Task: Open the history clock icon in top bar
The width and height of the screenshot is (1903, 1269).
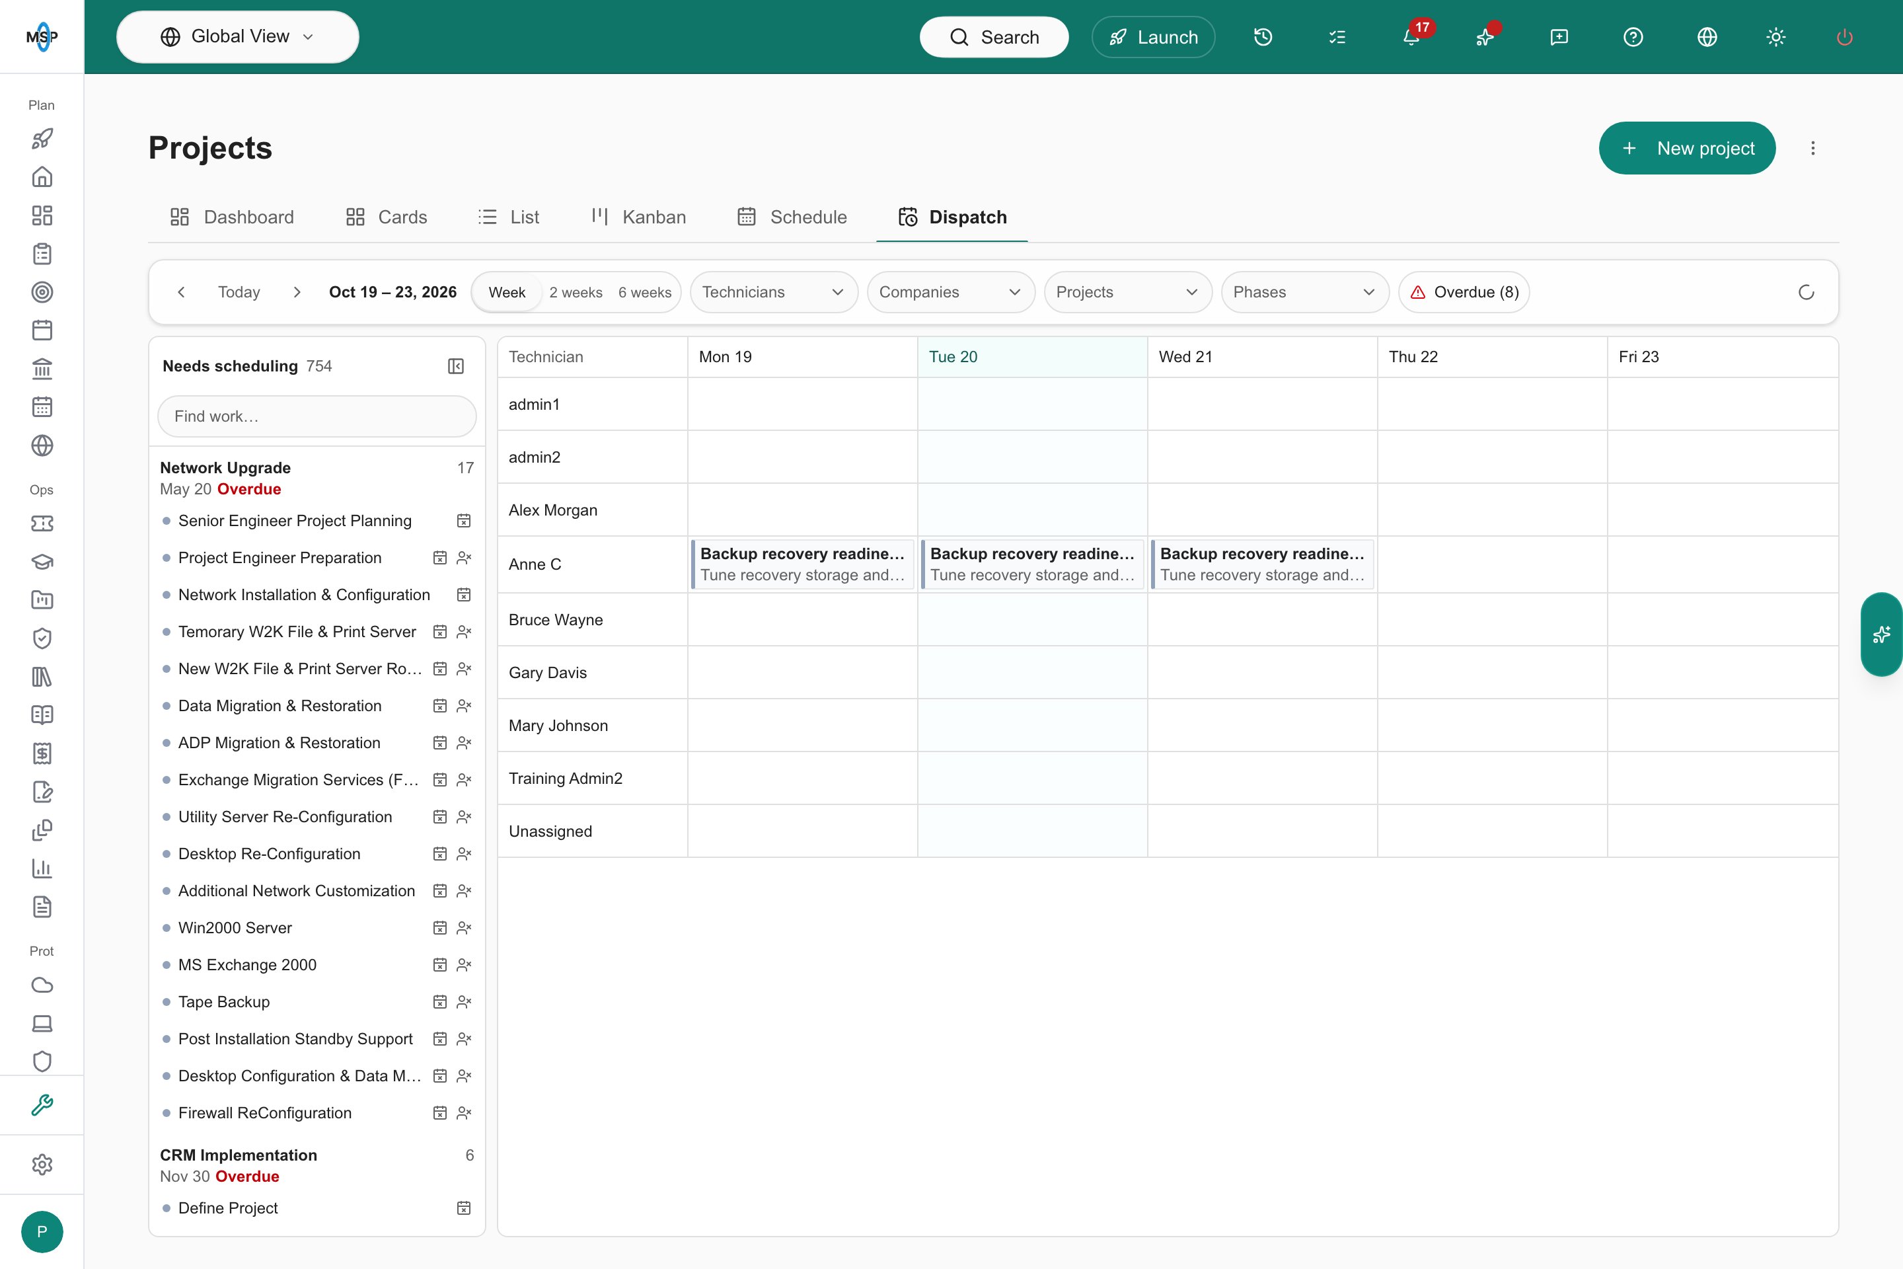Action: click(1263, 37)
